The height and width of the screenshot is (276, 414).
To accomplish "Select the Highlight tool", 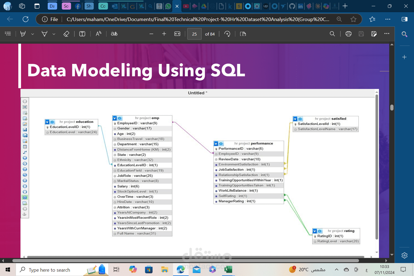I will 23,34.
